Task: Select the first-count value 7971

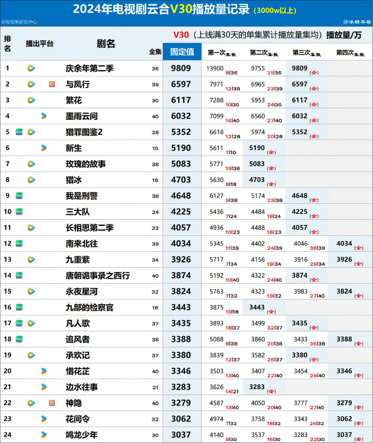Action: pyautogui.click(x=217, y=84)
